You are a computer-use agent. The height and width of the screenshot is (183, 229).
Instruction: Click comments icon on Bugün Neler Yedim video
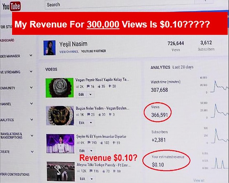pos(88,115)
